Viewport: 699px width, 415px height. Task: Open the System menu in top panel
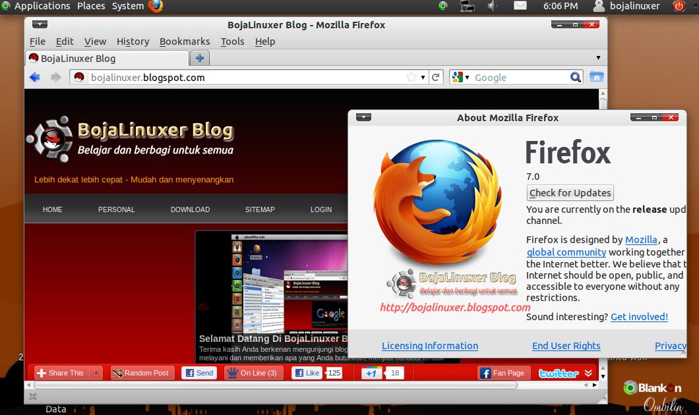click(128, 6)
